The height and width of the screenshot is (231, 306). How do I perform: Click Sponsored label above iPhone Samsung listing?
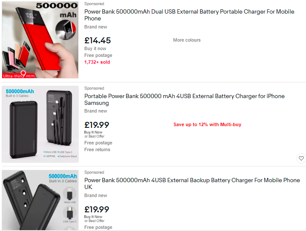click(94, 88)
